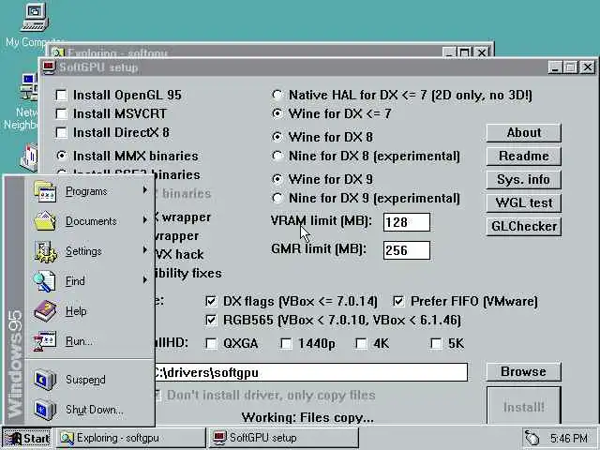The width and height of the screenshot is (600, 450).
Task: Click the Sys. info button
Action: click(524, 179)
